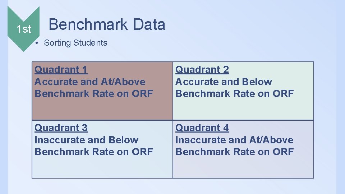The height and width of the screenshot is (194, 345).
Task: Click the Sorting Students bullet text
Action: pos(75,43)
